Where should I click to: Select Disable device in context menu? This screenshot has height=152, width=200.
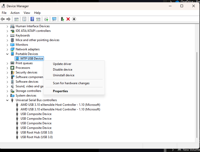(62, 70)
